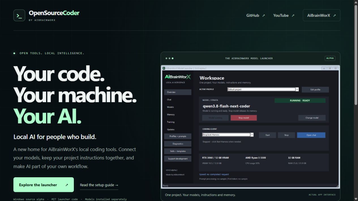Click the page scrollbar up arrow

point(356,2)
